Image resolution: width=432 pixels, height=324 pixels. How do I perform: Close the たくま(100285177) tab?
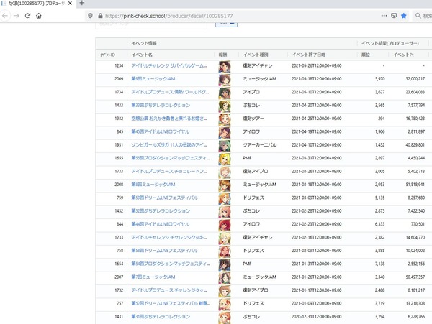pos(70,4)
